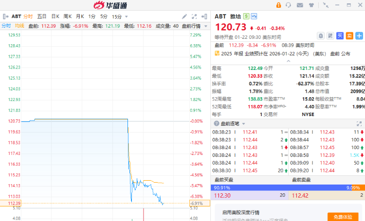Set a price alert bell
This screenshot has height=221, width=365.
pyautogui.click(x=321, y=36)
